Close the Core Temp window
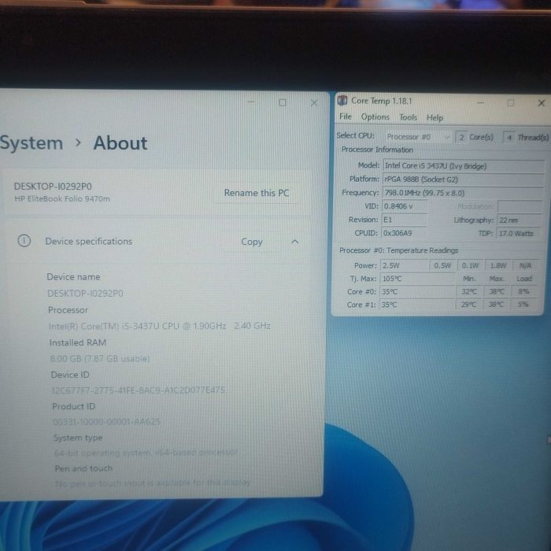The height and width of the screenshot is (551, 551). click(542, 103)
